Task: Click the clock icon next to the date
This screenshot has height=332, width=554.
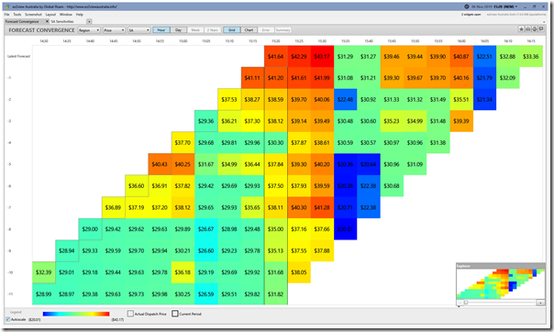Action: coord(466,6)
